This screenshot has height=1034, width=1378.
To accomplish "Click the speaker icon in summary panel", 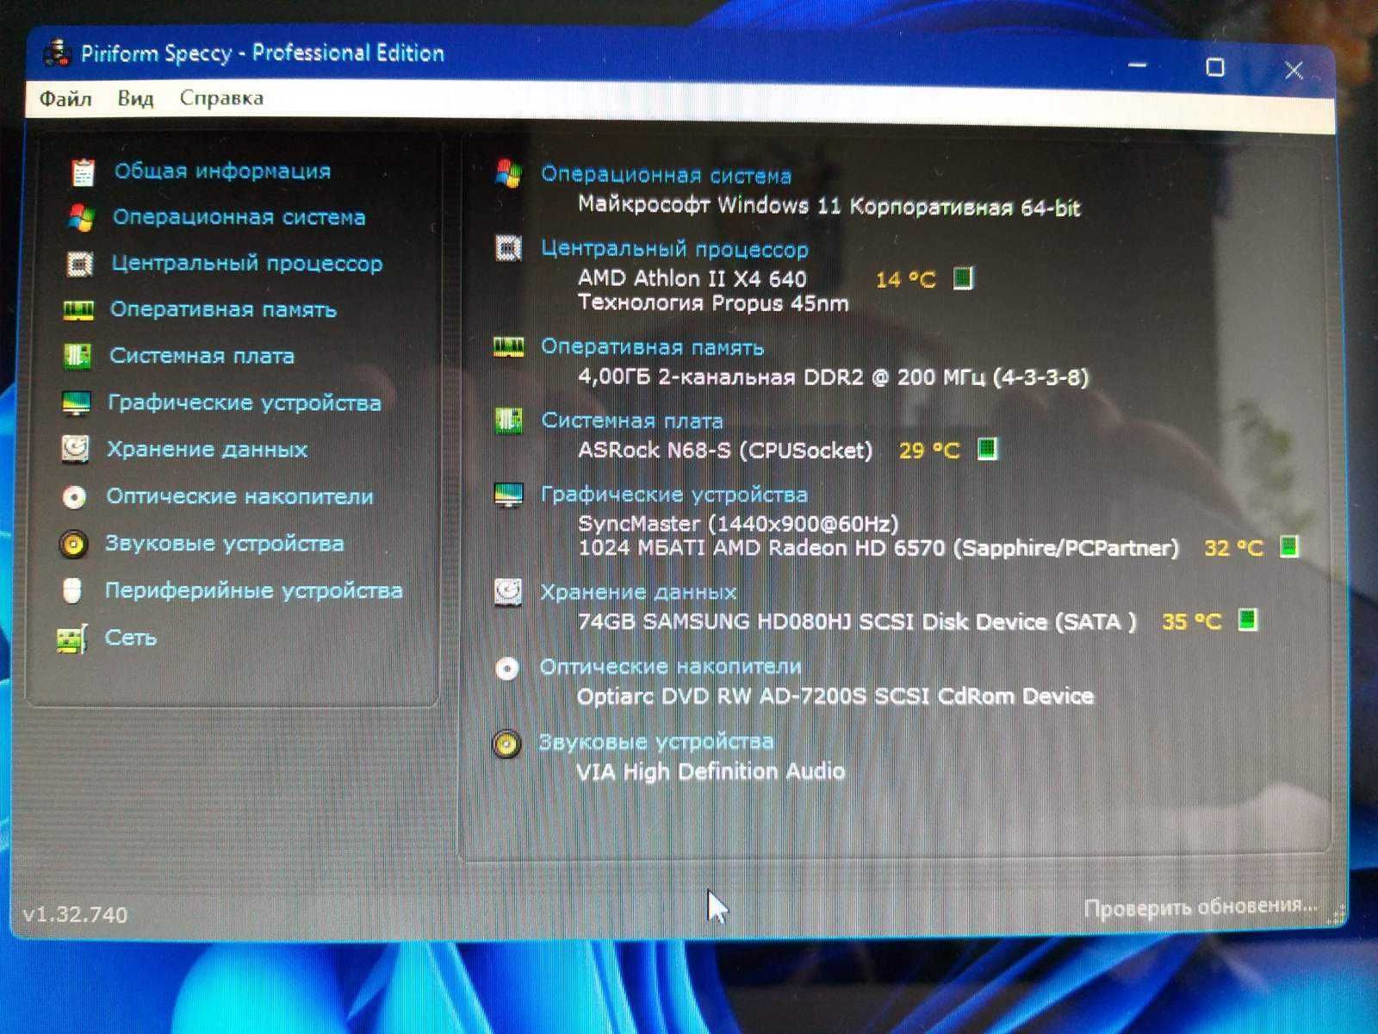I will coord(506,744).
